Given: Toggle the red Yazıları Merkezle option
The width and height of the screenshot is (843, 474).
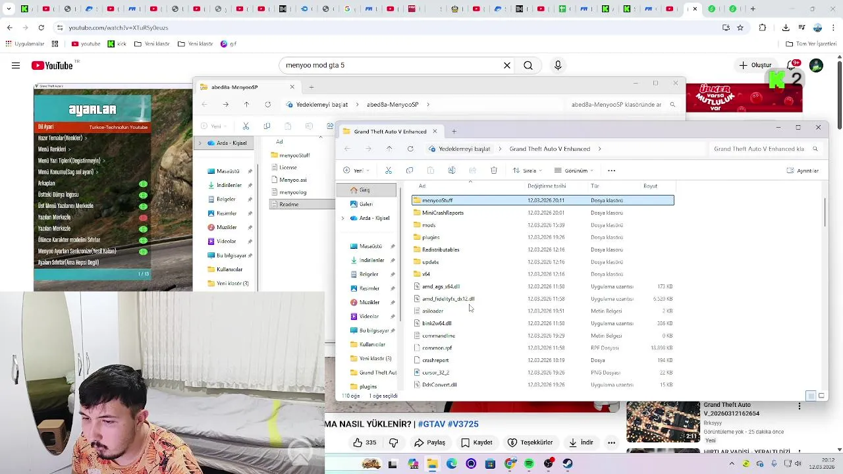Looking at the screenshot, I should (143, 217).
